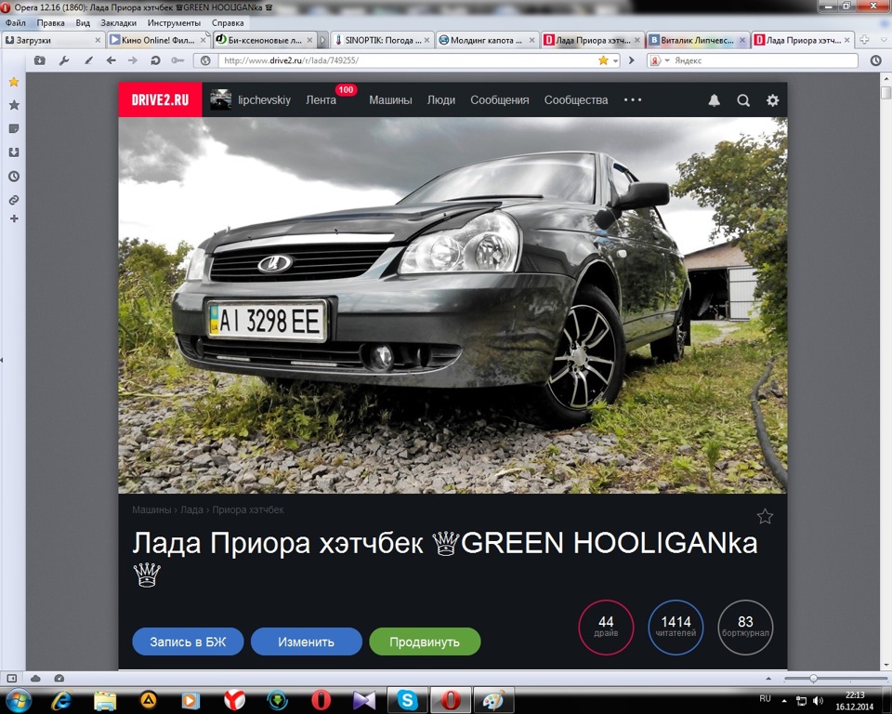Toggle the favorite star beside car title
The width and height of the screenshot is (892, 714).
click(x=765, y=516)
